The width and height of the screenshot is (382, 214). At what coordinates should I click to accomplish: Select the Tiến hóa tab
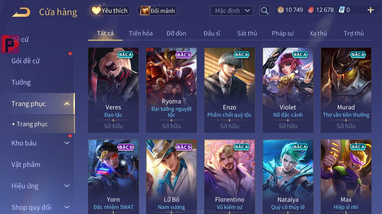point(141,33)
